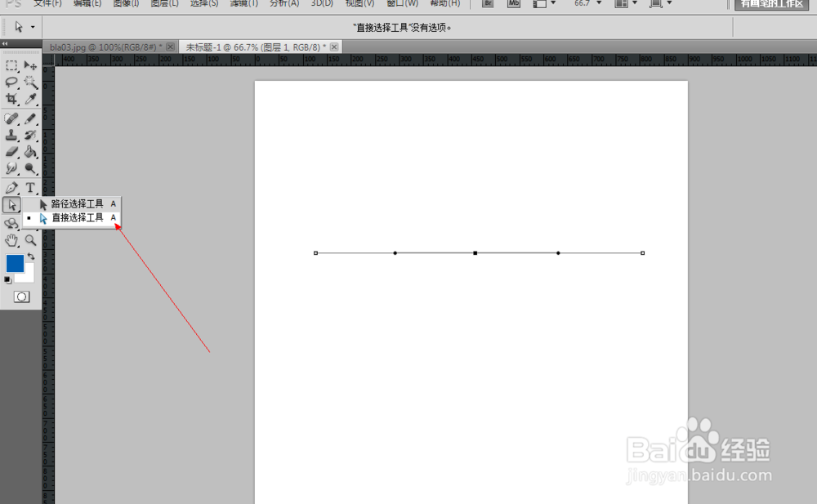Launch Adobe Bridge via Br button
Viewport: 817px width, 504px height.
(x=488, y=3)
